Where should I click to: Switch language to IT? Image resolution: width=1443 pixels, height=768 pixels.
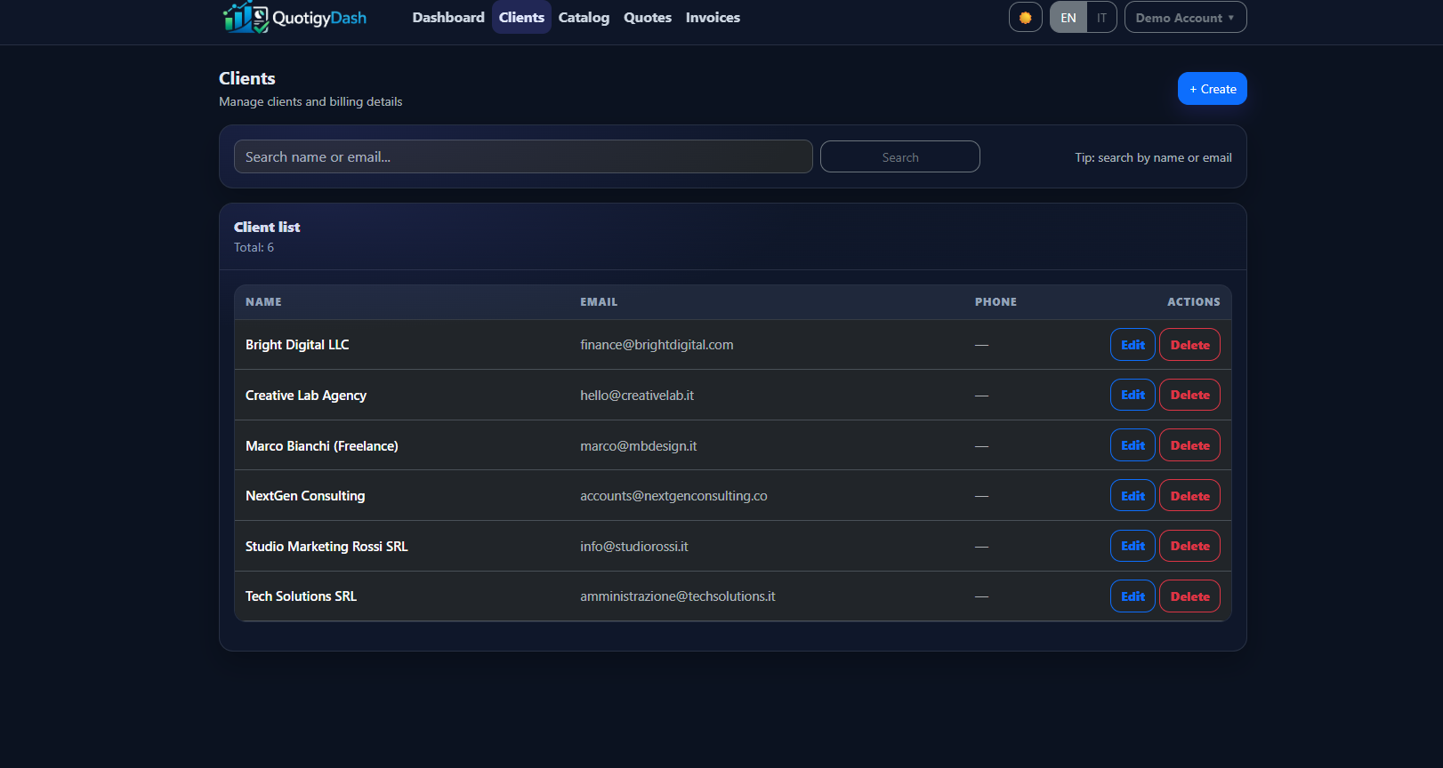(1101, 18)
